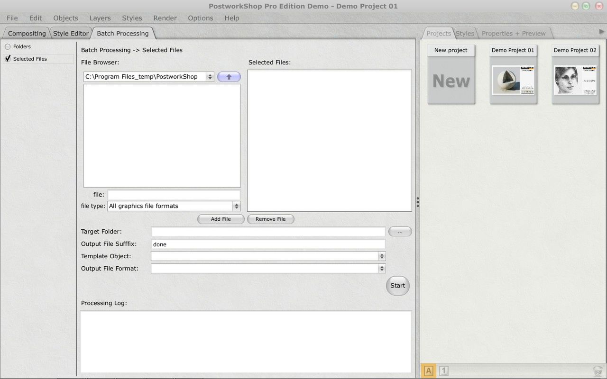The width and height of the screenshot is (607, 379).
Task: Expand the Output File Format dropdown
Action: 382,269
